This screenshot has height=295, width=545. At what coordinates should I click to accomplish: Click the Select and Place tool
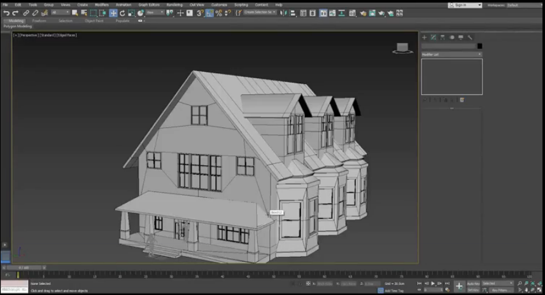pyautogui.click(x=141, y=13)
